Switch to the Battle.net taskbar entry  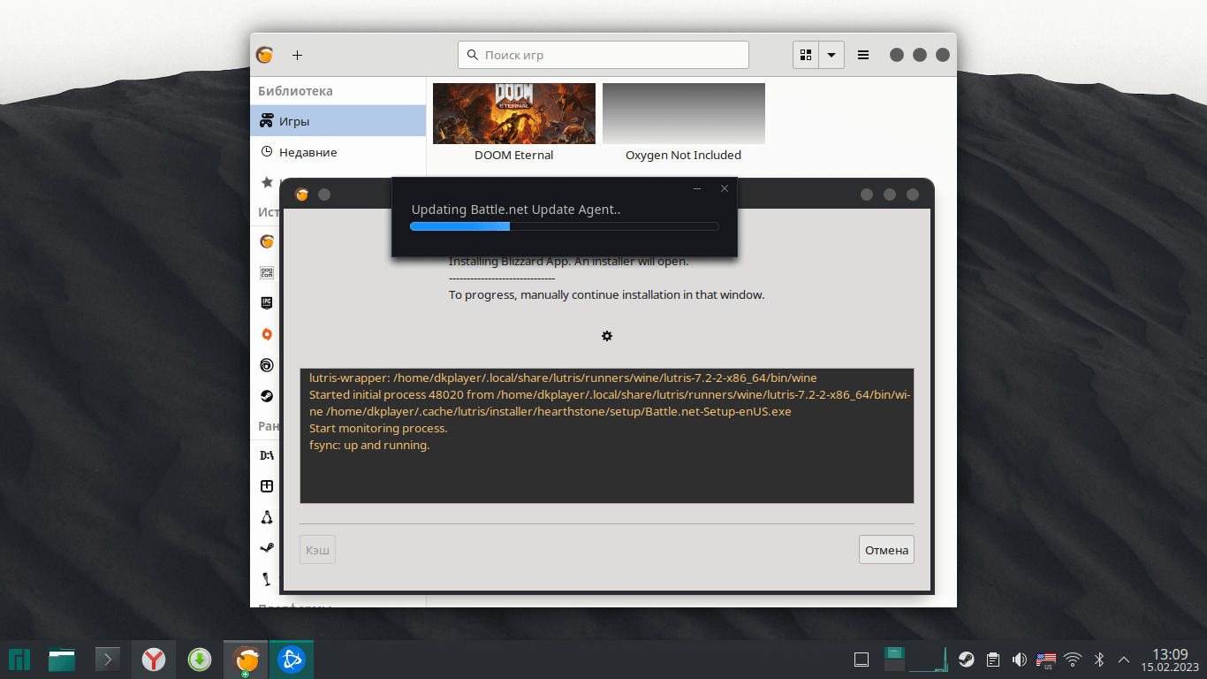(x=292, y=660)
